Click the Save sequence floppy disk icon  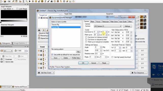point(9,1)
